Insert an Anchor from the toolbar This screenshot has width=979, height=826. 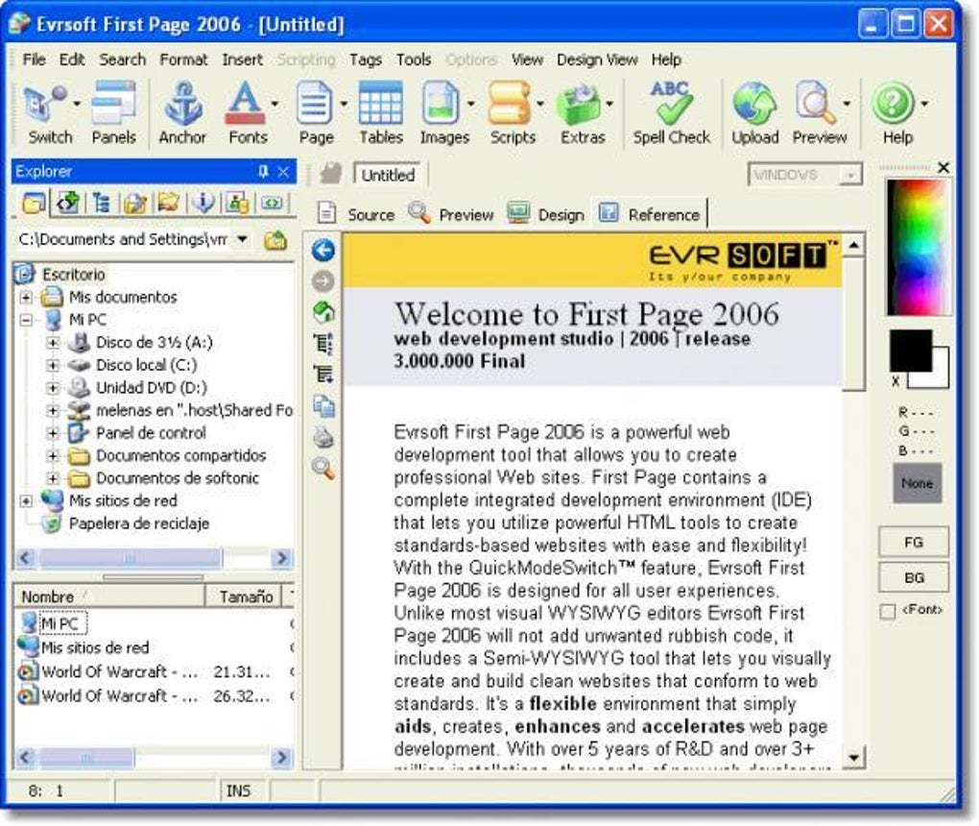pos(183,103)
